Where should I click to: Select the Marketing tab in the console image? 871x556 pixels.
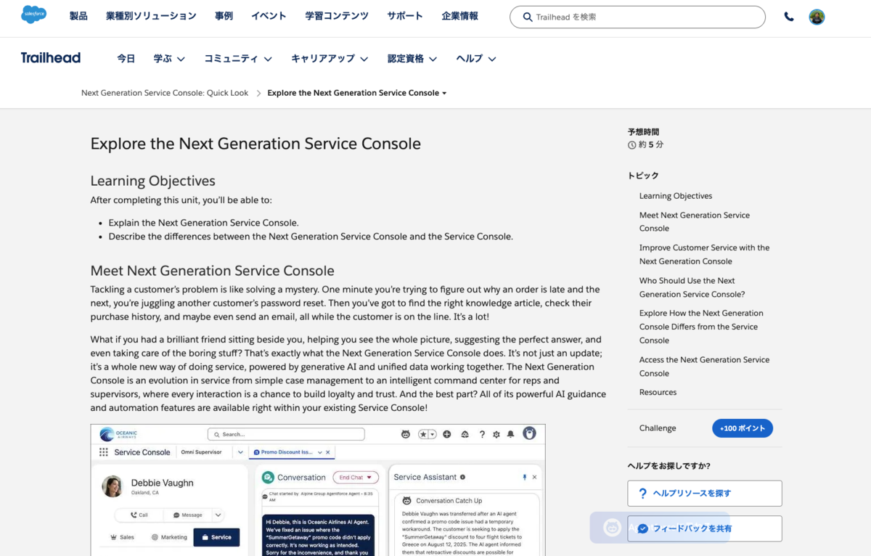pos(169,537)
